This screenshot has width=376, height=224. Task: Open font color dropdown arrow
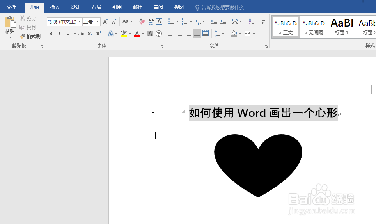click(143, 34)
